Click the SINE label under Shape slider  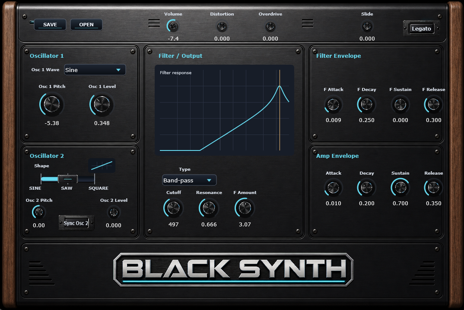click(x=35, y=188)
